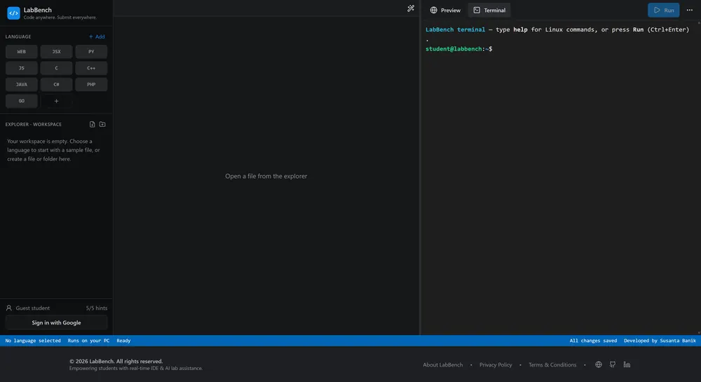Viewport: 701px width, 382px height.
Task: Click the 'No language selected' status entry
Action: [x=33, y=341]
